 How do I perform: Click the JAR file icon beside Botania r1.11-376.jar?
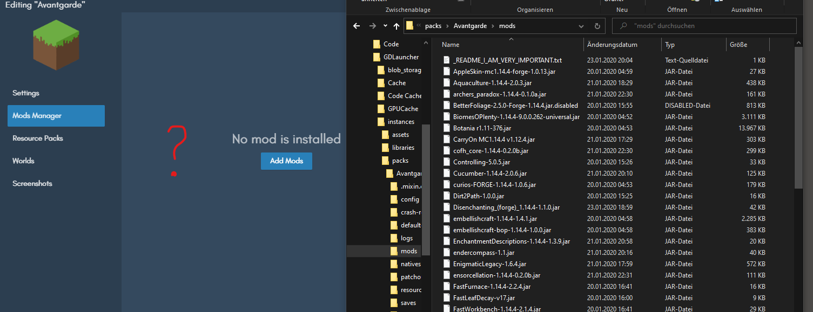coord(447,128)
